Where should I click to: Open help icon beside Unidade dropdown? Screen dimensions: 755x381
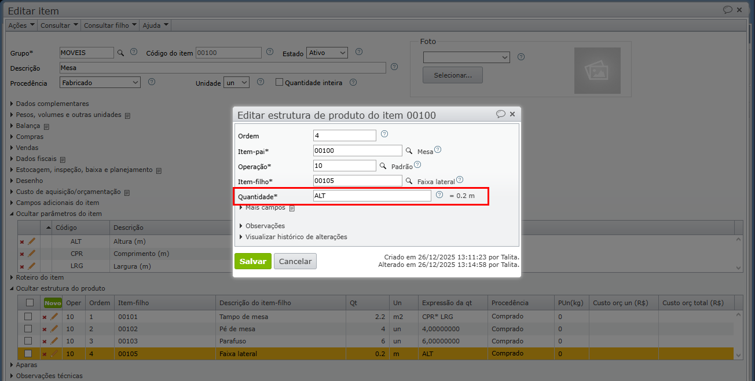coord(261,82)
